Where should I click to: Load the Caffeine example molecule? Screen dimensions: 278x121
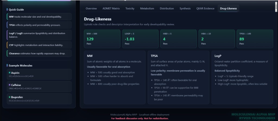click(x=39, y=86)
